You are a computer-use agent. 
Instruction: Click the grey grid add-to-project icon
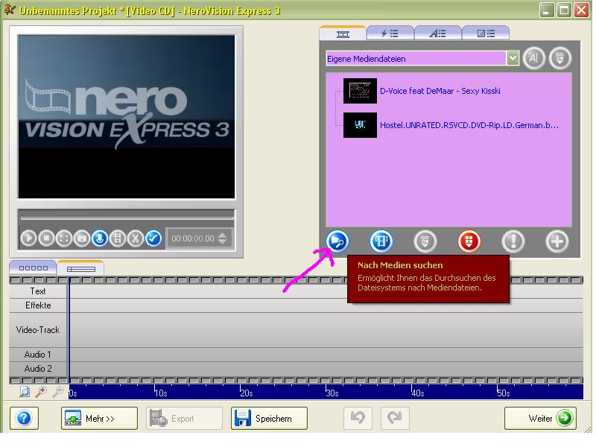[425, 241]
